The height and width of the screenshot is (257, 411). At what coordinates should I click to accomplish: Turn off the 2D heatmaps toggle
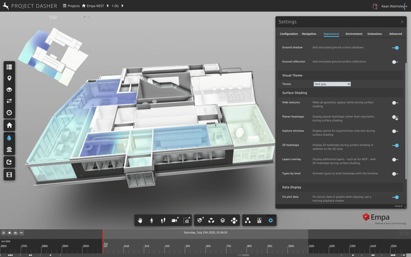pos(395,145)
